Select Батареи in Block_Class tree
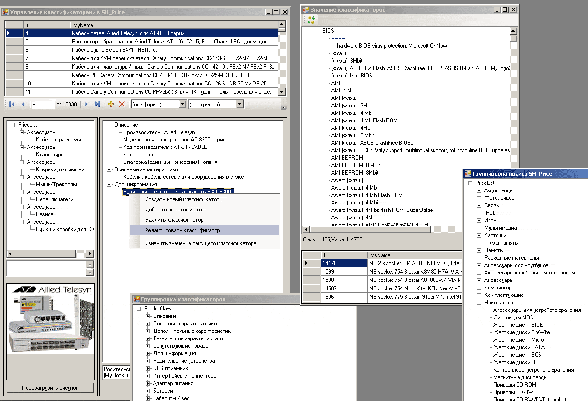 pos(163,391)
